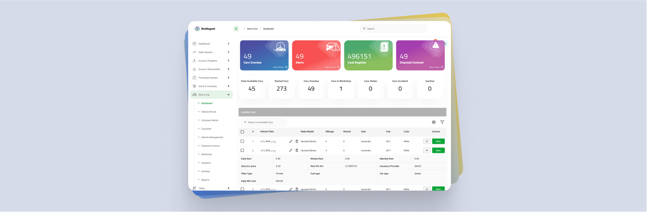Click Show More on Cars Overdue card
This screenshot has width=647, height=212.
click(280, 67)
